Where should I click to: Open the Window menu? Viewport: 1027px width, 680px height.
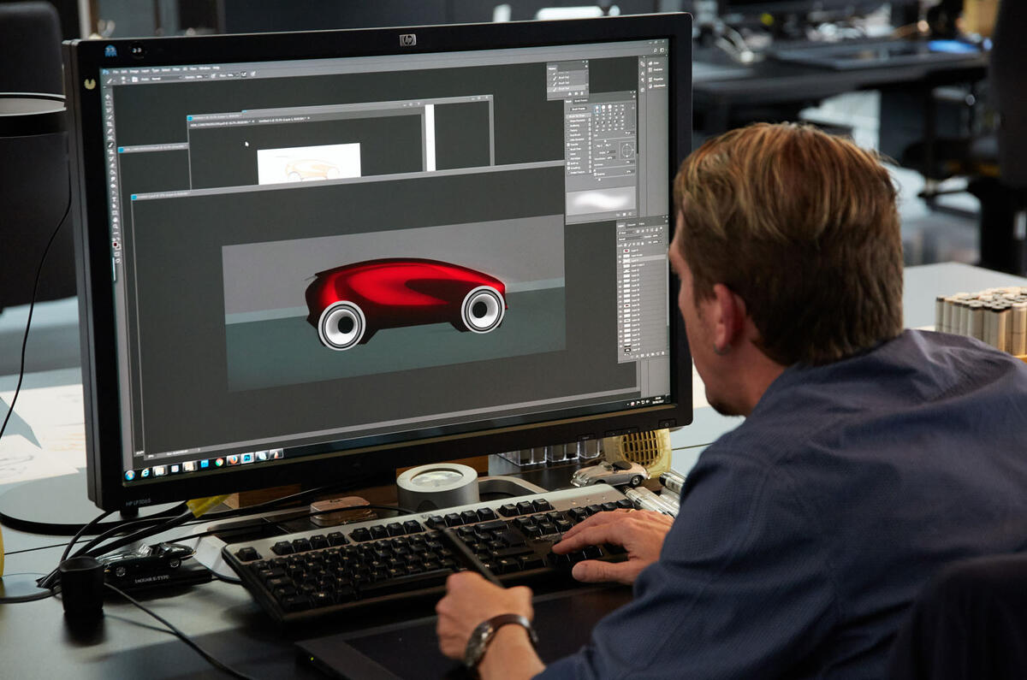pyautogui.click(x=205, y=68)
